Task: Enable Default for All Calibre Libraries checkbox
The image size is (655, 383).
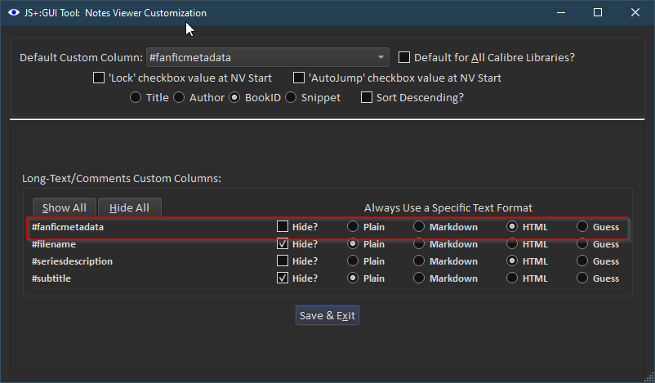Action: [x=404, y=57]
